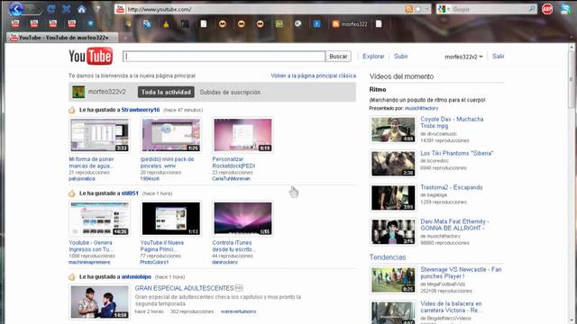This screenshot has width=577, height=324.
Task: Open the yellow warning triangle bookmark
Action: click(x=166, y=24)
